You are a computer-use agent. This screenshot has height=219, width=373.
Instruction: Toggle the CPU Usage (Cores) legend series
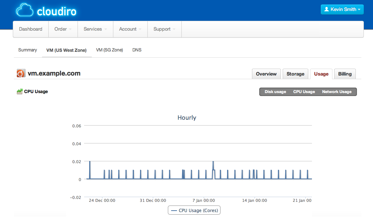194,211
